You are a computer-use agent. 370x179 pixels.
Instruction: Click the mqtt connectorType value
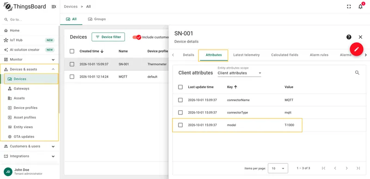pos(288,113)
